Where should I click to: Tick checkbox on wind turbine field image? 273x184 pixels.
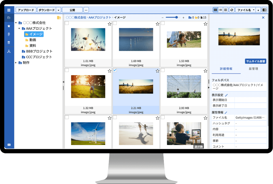pos(67,117)
